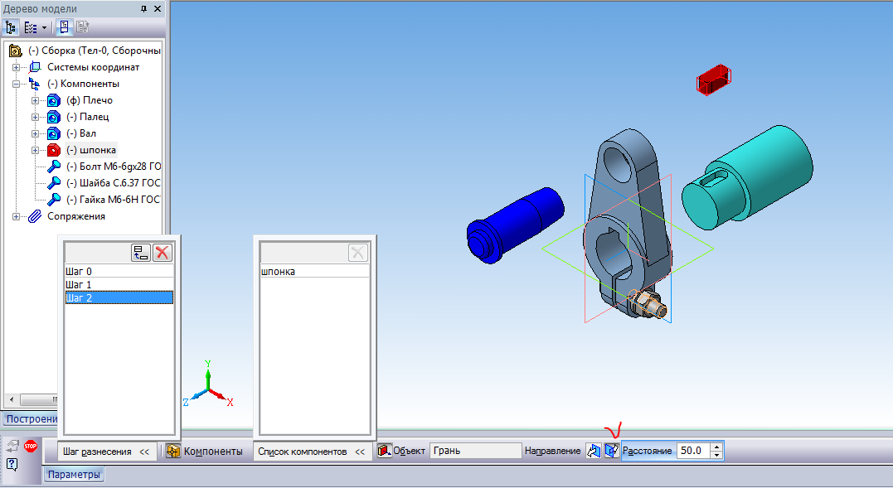Pin the Дерево модели panel
Screen dimensions: 893x488
(144, 8)
